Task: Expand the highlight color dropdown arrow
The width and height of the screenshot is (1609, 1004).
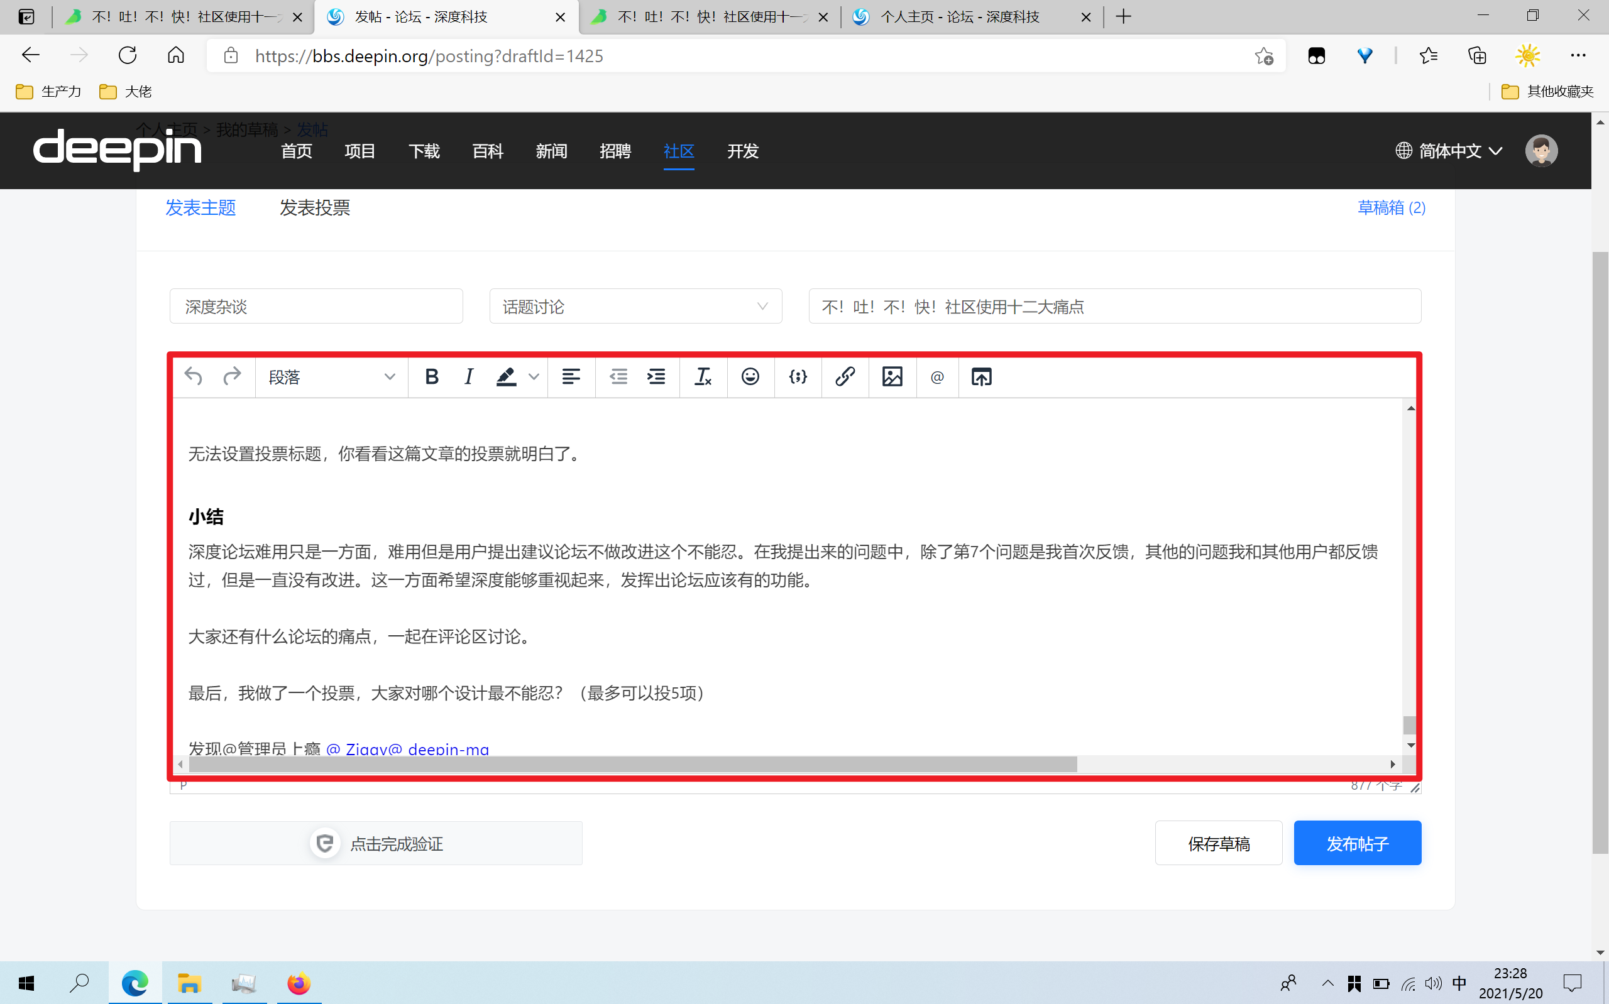Action: point(534,377)
